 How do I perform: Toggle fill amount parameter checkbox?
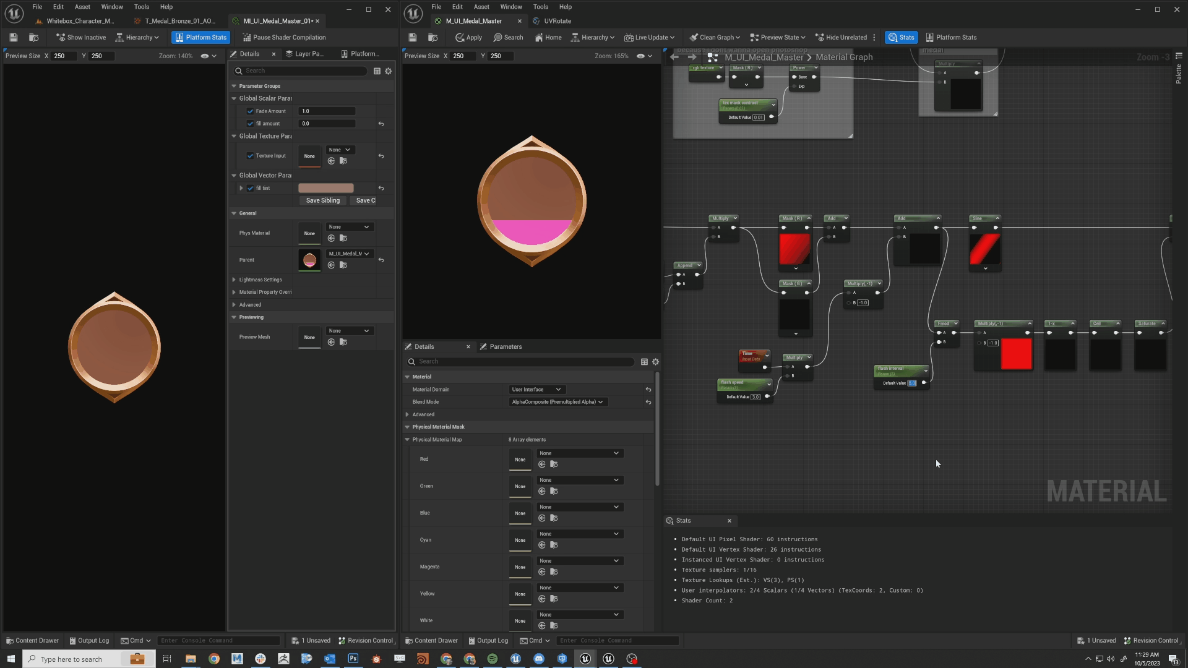coord(251,124)
